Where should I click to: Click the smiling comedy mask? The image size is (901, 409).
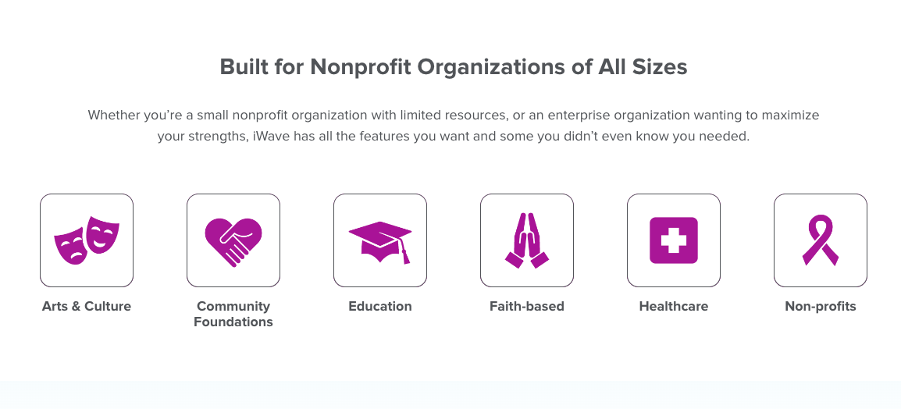point(101,233)
